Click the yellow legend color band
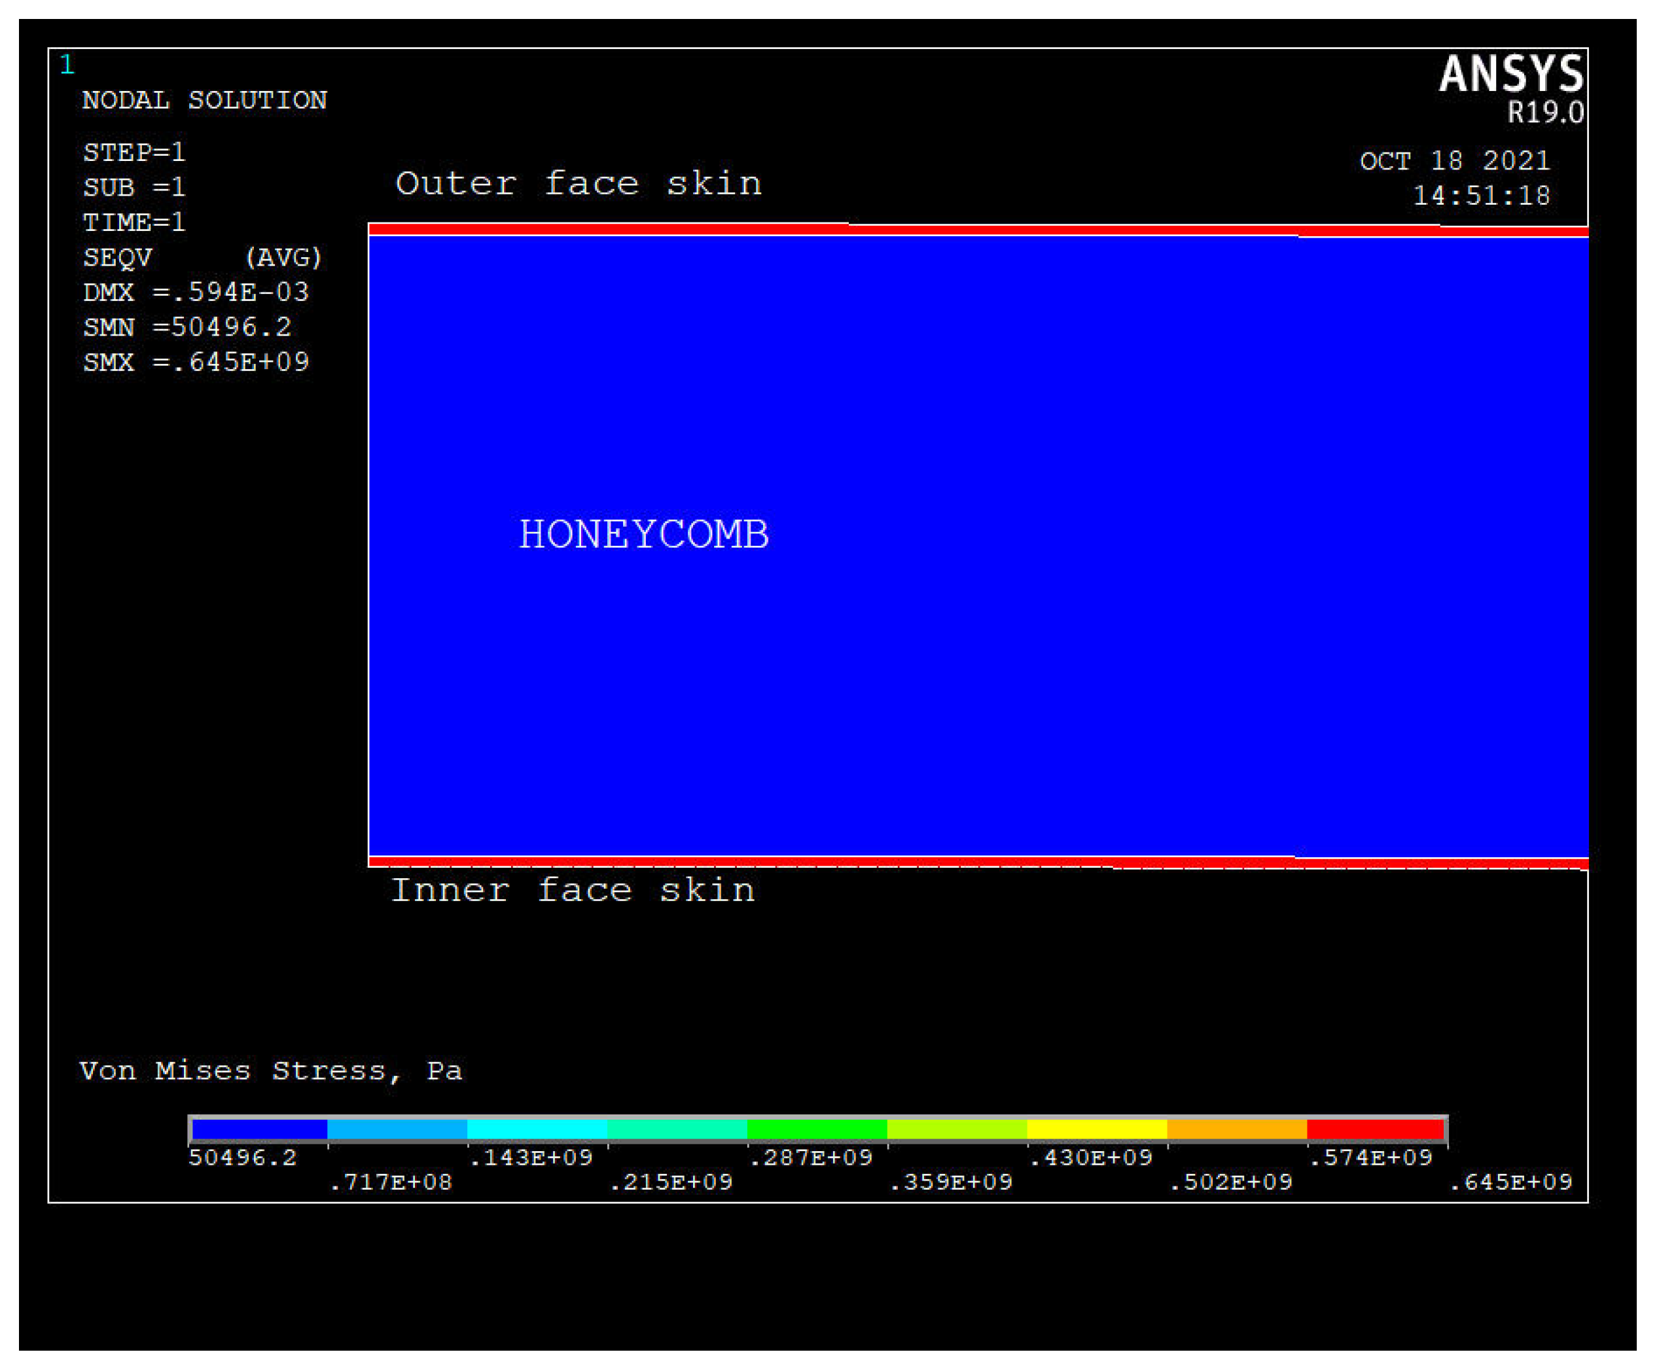 point(1097,1129)
